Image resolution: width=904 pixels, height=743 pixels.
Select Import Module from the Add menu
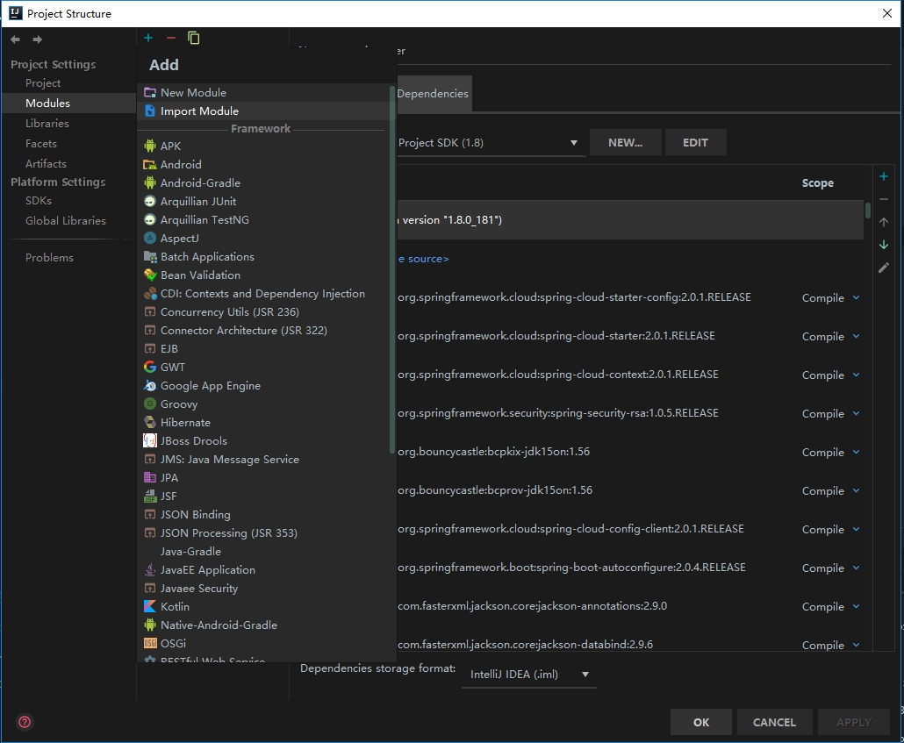point(197,111)
